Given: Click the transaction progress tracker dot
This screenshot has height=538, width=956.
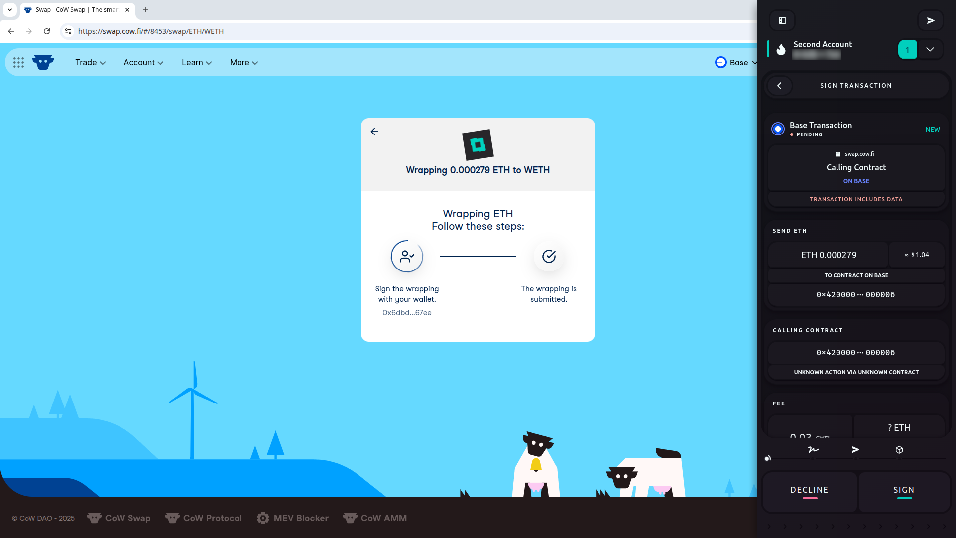Looking at the screenshot, I should point(768,458).
